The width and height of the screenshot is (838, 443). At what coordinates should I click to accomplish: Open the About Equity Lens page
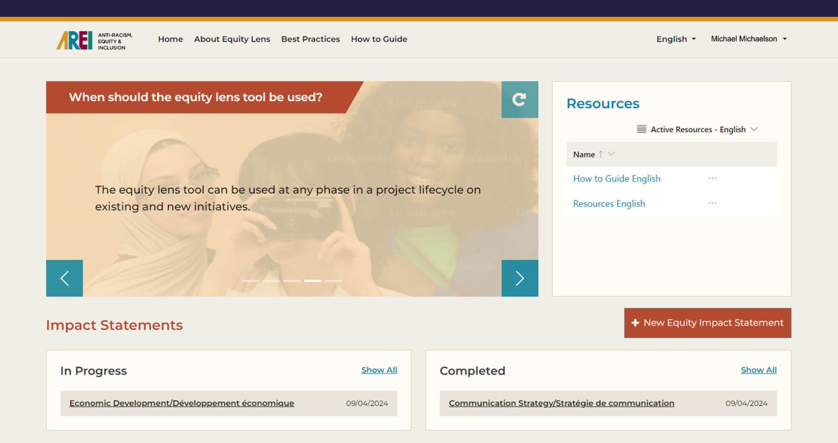(x=232, y=39)
